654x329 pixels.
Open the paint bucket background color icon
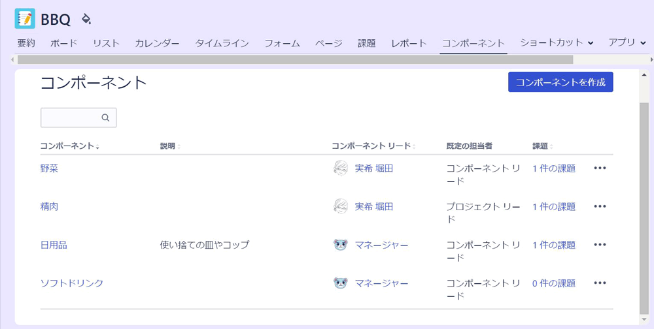point(86,19)
